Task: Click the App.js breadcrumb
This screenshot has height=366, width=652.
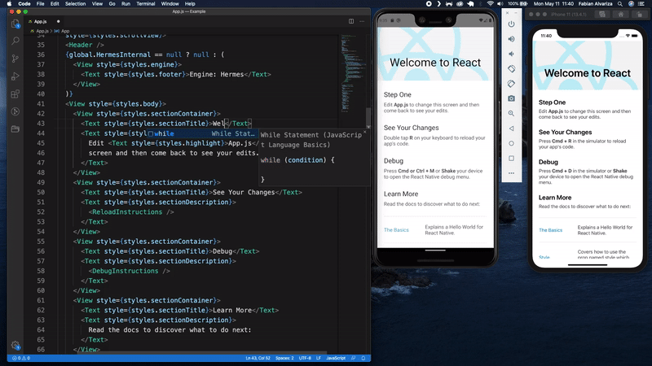Action: pos(42,31)
